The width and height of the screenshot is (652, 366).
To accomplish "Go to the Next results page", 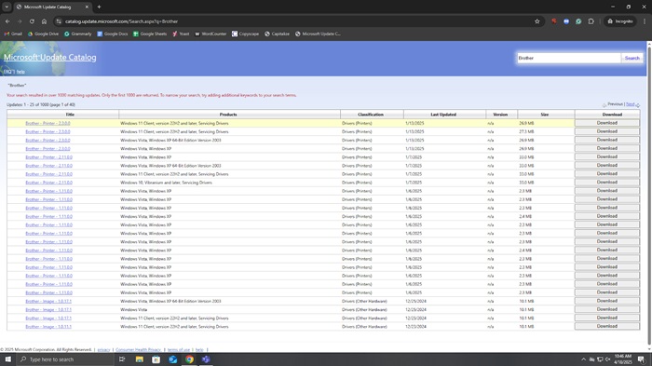I will coord(631,104).
